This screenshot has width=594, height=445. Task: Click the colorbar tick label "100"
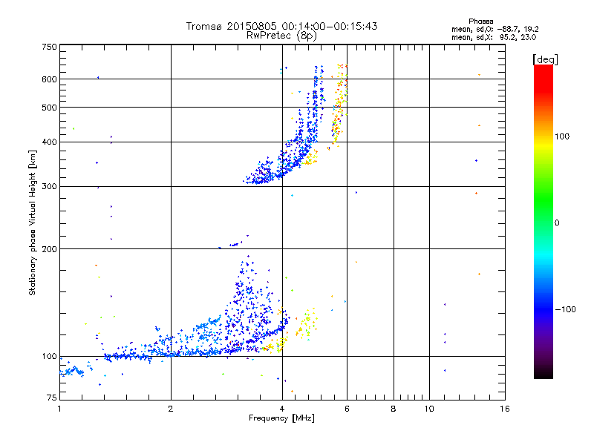562,136
